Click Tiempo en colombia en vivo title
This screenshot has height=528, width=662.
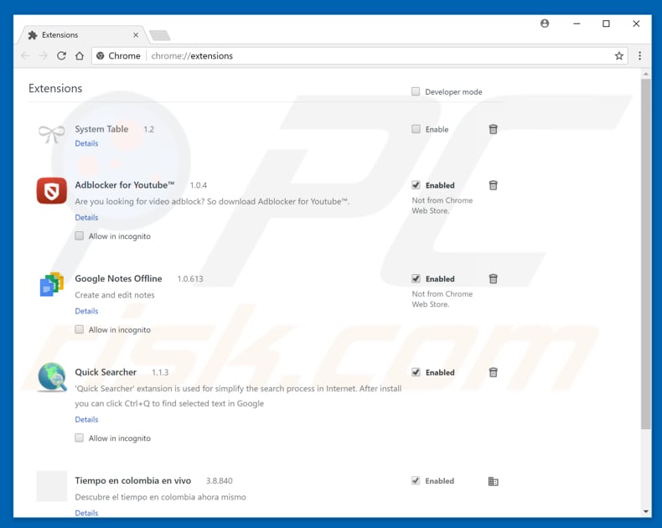(x=133, y=481)
